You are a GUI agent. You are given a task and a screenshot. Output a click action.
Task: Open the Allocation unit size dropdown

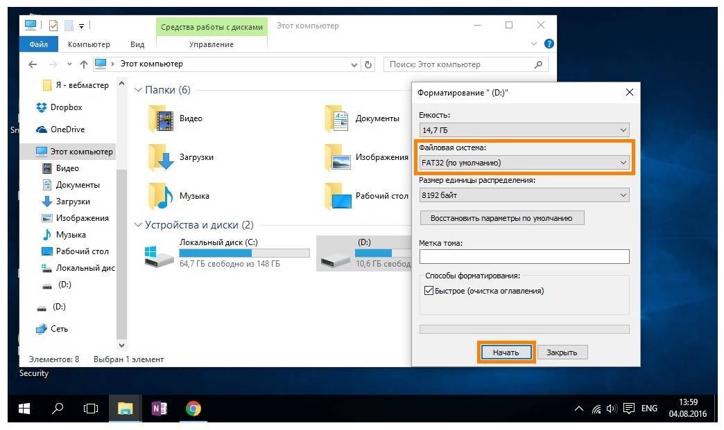pos(524,195)
